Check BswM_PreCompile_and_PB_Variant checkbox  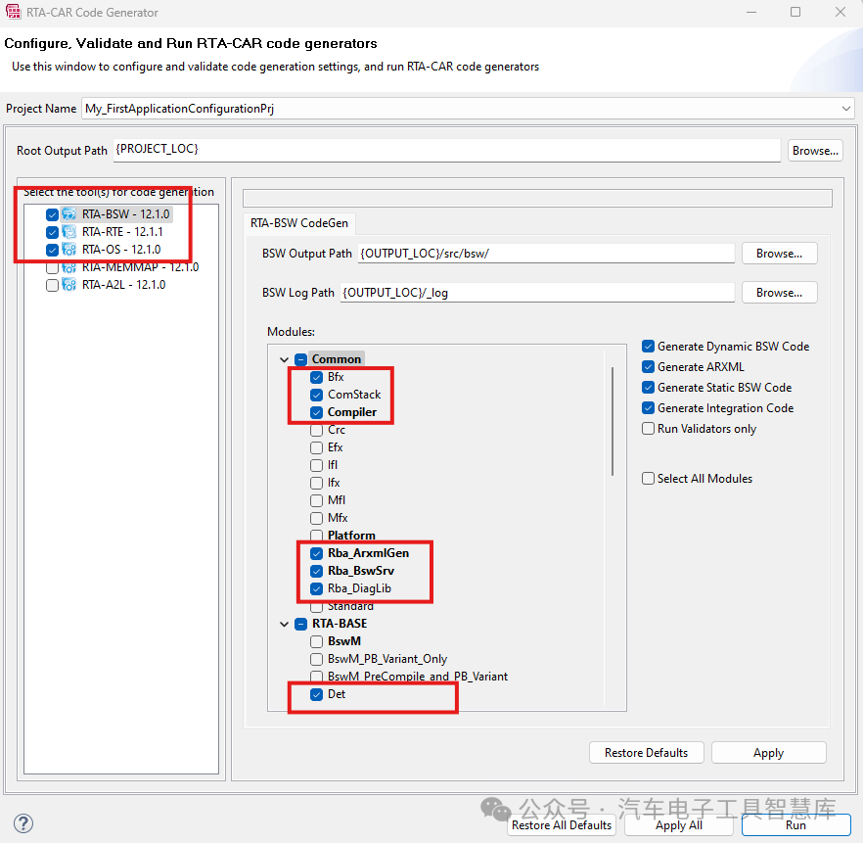tap(316, 677)
